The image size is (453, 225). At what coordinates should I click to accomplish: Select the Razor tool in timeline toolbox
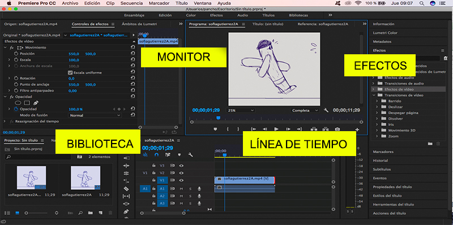tap(126, 189)
